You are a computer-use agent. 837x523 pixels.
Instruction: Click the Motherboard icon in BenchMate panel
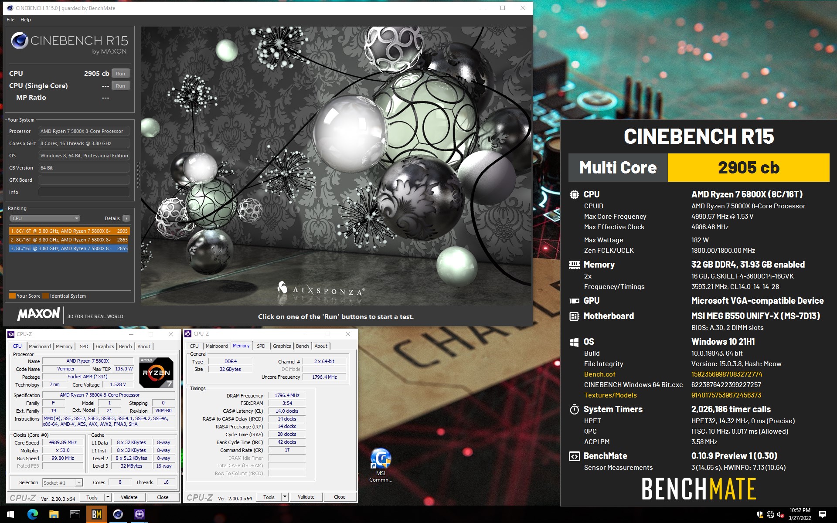(575, 316)
